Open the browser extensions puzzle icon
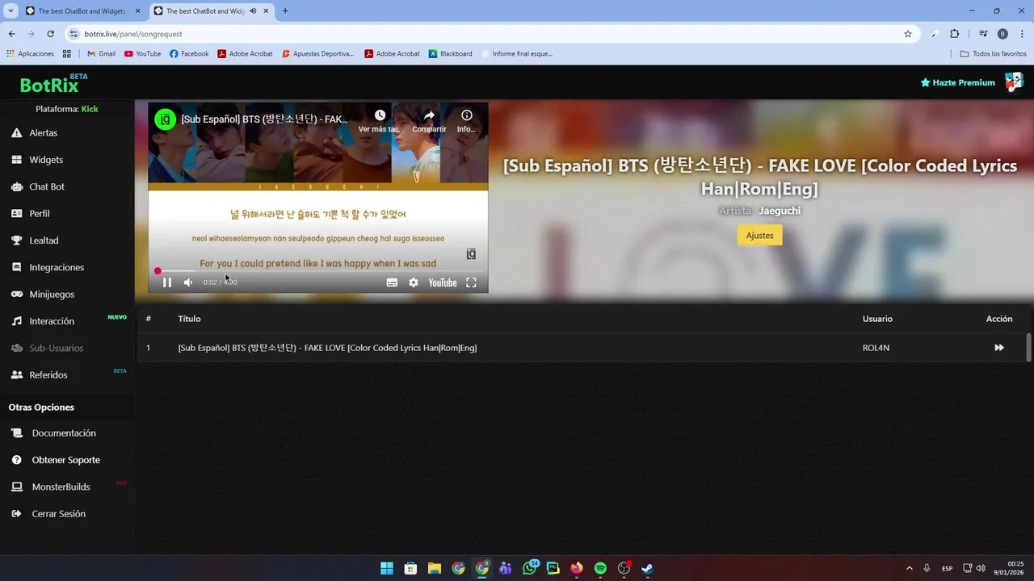This screenshot has height=581, width=1034. (x=955, y=34)
